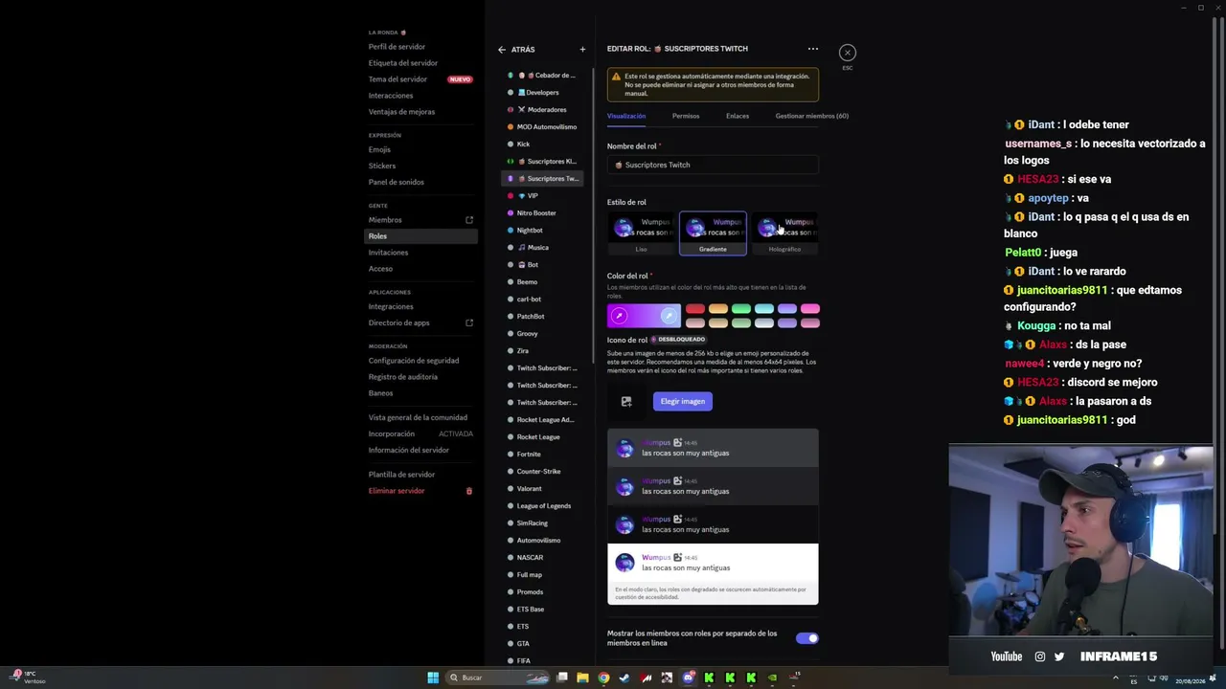Click the Windows taskbar Buscar search box
Viewport: 1226px width, 689px height.
click(497, 678)
